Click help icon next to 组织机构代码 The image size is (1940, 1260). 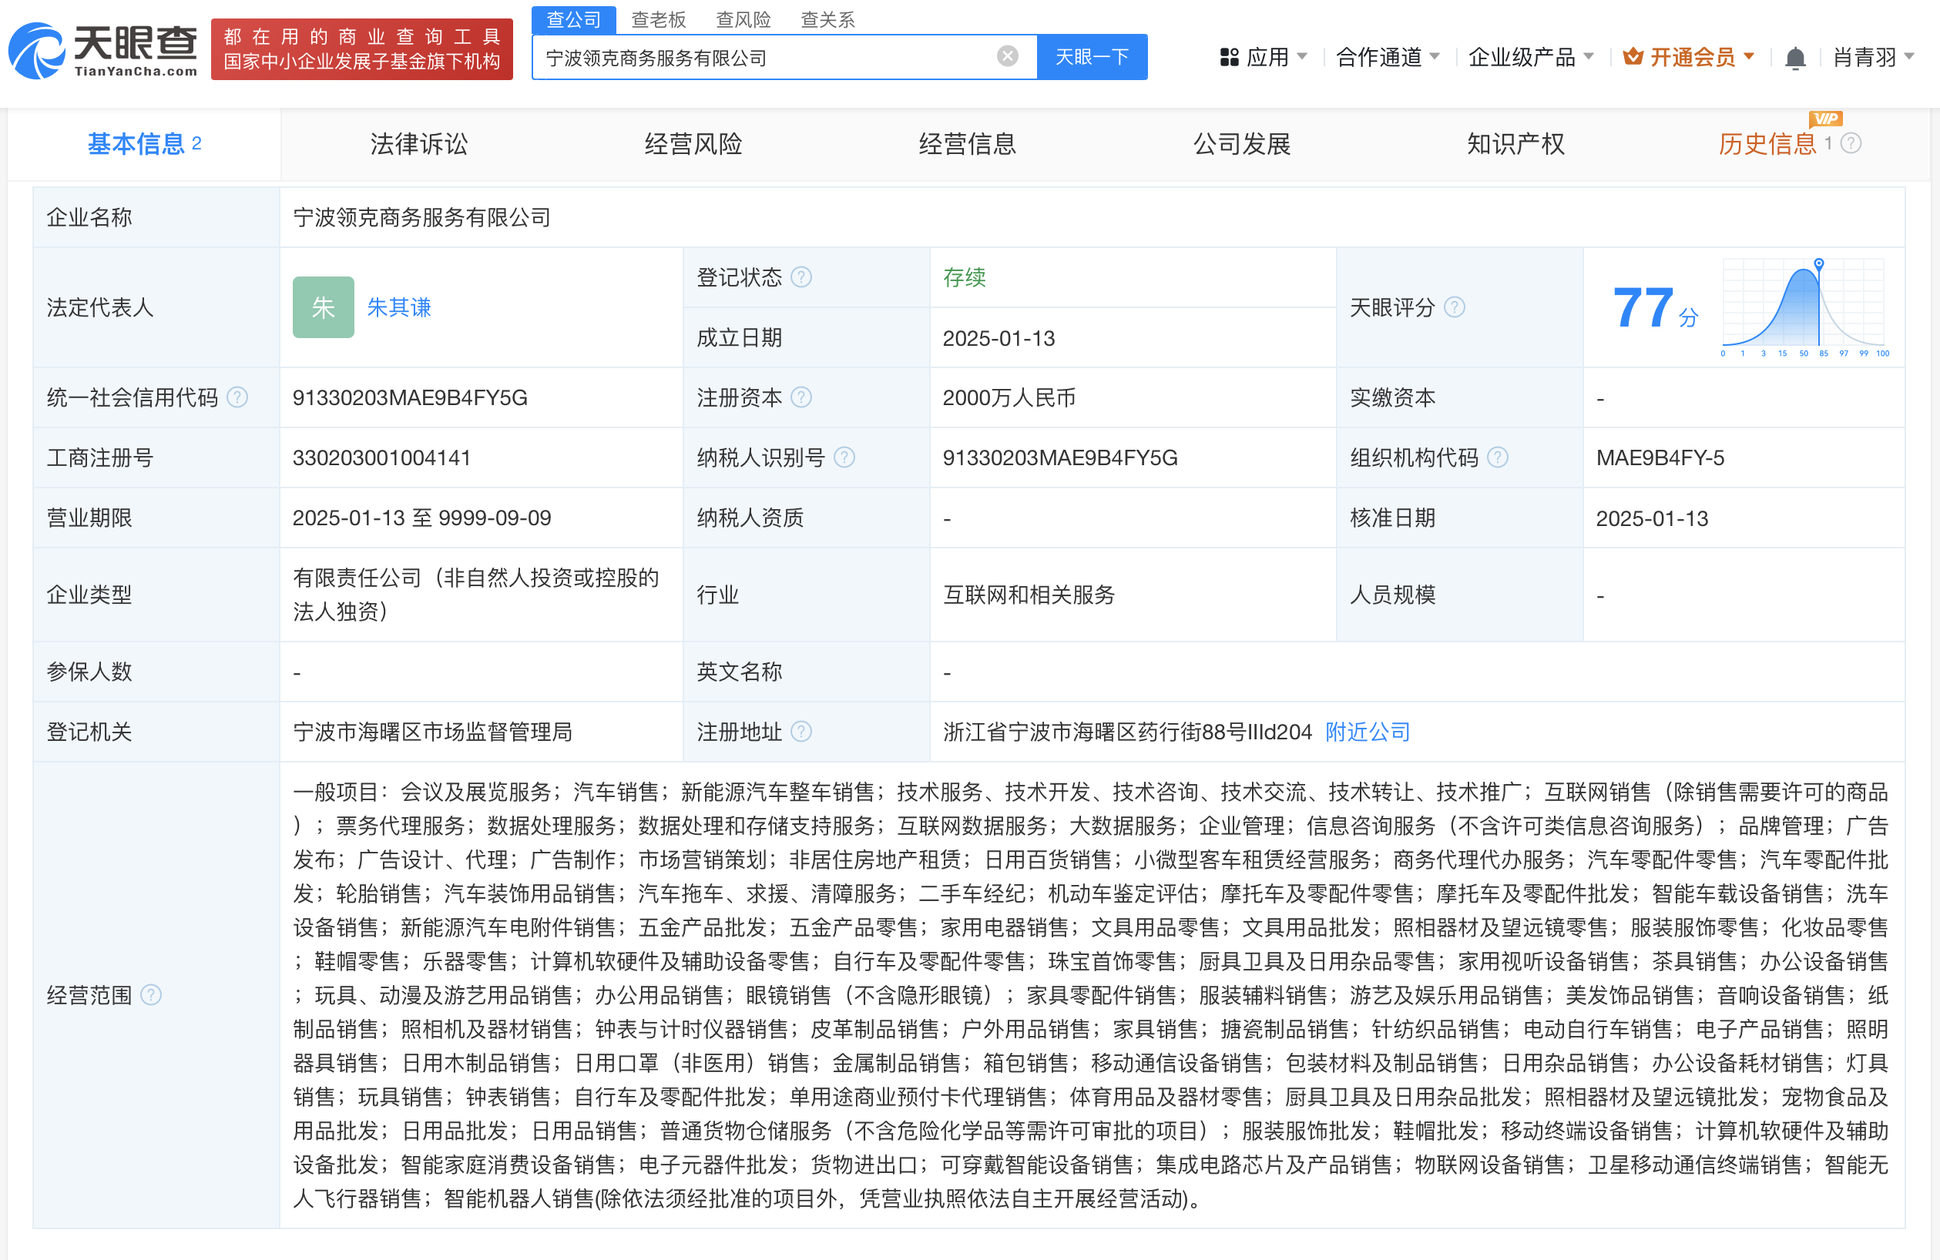(x=1498, y=457)
